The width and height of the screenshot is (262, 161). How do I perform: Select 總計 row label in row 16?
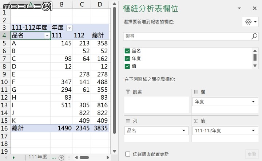tap(31, 128)
